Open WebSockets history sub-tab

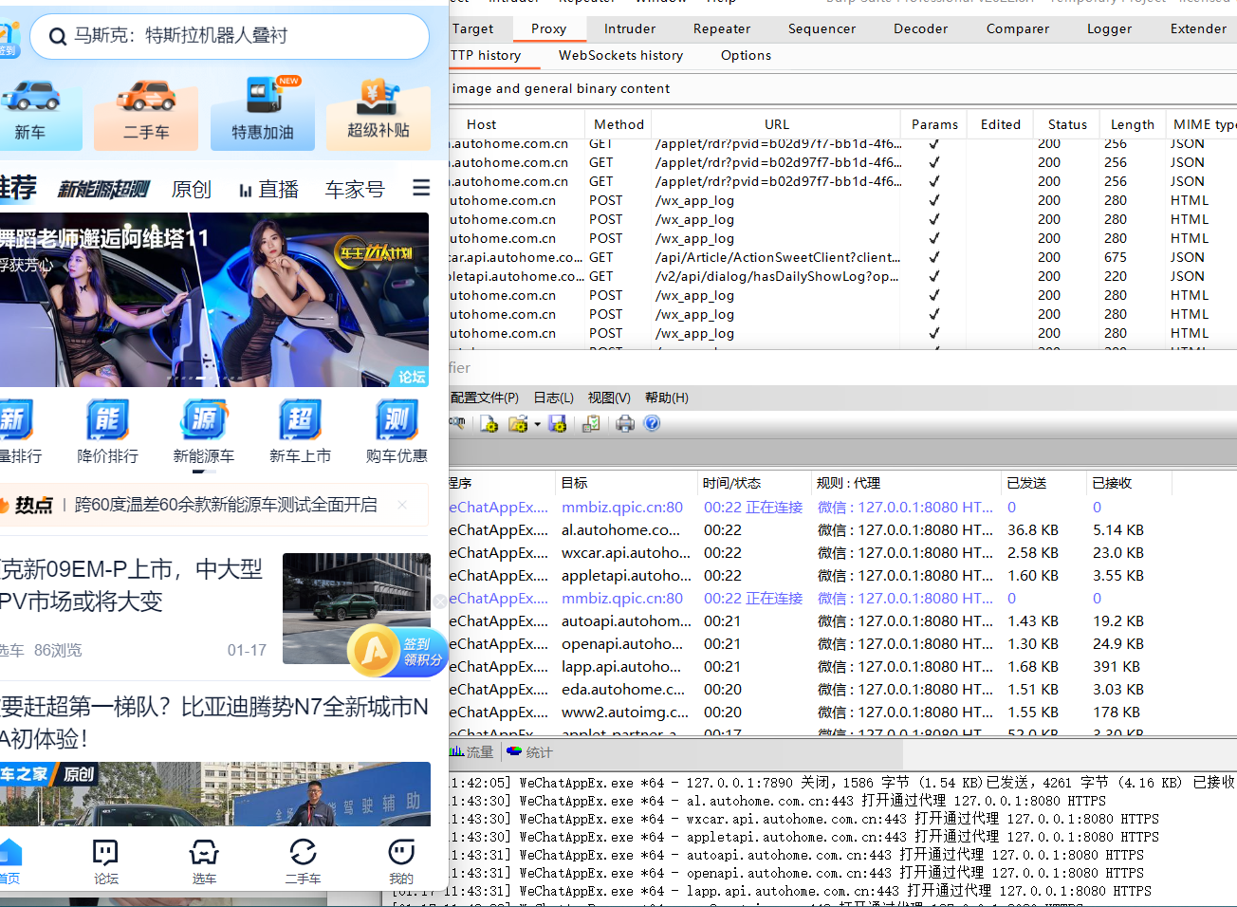pos(620,55)
